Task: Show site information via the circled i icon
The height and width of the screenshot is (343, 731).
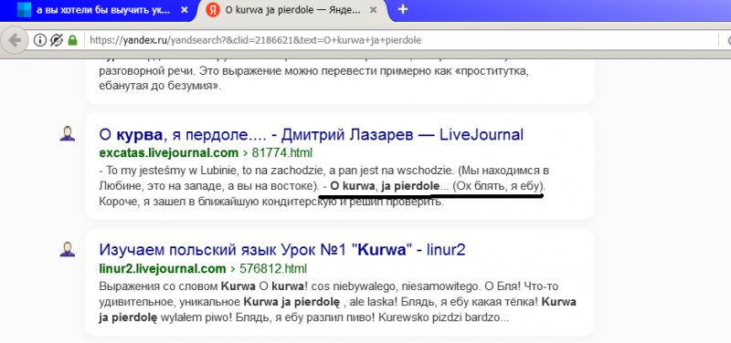Action: click(40, 40)
